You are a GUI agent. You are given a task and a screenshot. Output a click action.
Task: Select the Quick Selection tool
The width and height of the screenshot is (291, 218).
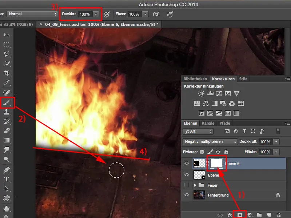7,64
